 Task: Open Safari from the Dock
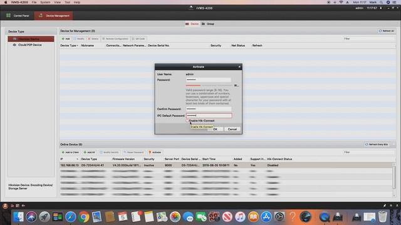(70, 217)
